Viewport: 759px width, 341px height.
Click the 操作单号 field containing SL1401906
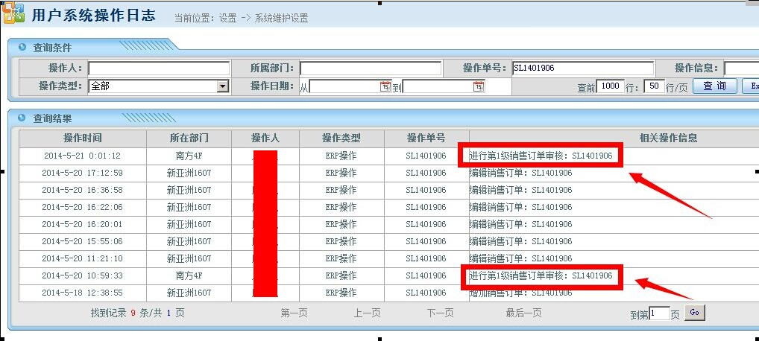[x=582, y=68]
